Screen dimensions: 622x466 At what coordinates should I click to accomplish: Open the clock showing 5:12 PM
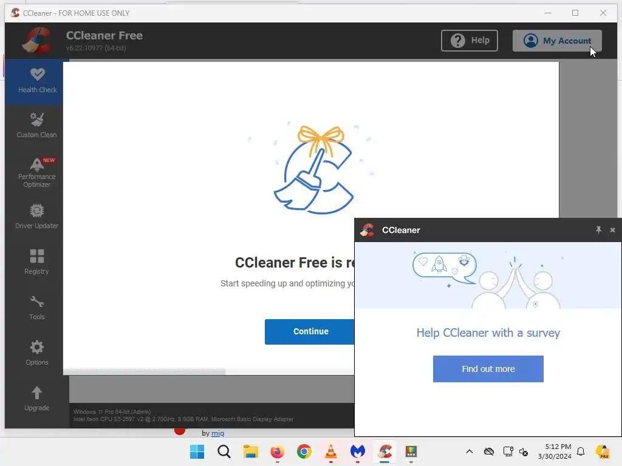[x=555, y=451]
